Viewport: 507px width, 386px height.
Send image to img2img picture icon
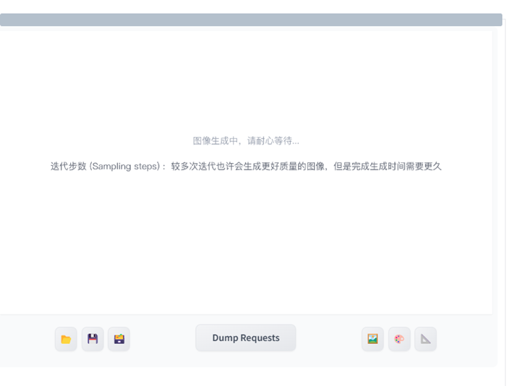(372, 339)
